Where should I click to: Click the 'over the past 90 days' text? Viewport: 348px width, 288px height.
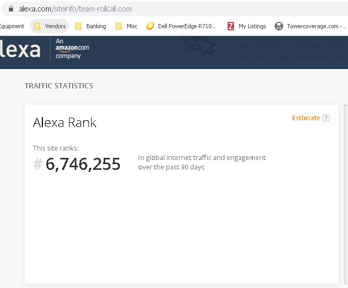coord(171,167)
